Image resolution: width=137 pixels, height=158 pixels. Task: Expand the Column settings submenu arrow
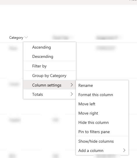tap(72, 85)
